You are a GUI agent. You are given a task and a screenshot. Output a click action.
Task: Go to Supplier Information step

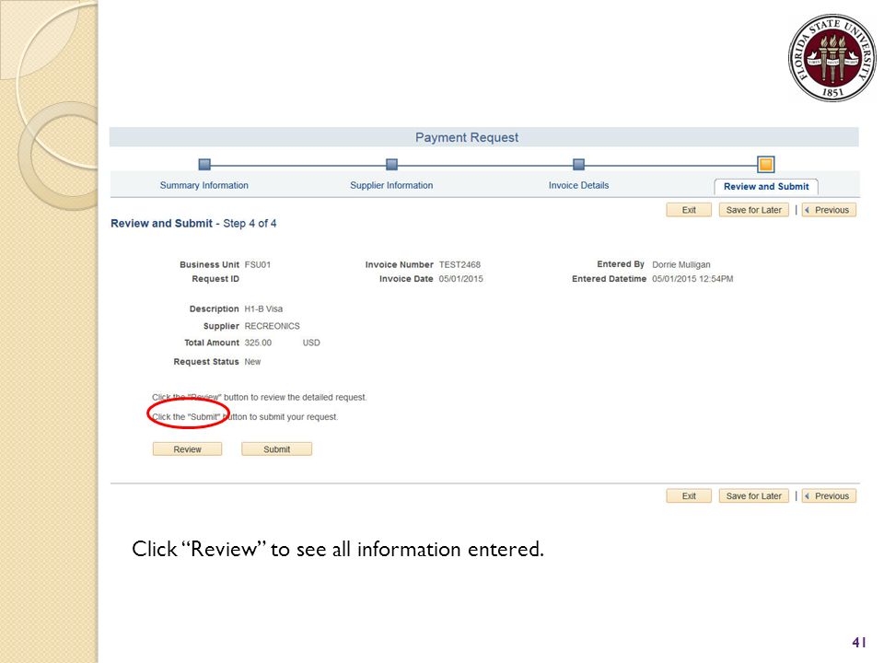click(x=391, y=185)
